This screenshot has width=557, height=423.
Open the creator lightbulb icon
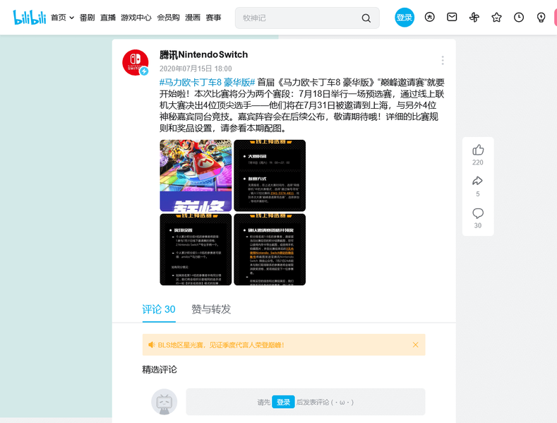pyautogui.click(x=541, y=17)
